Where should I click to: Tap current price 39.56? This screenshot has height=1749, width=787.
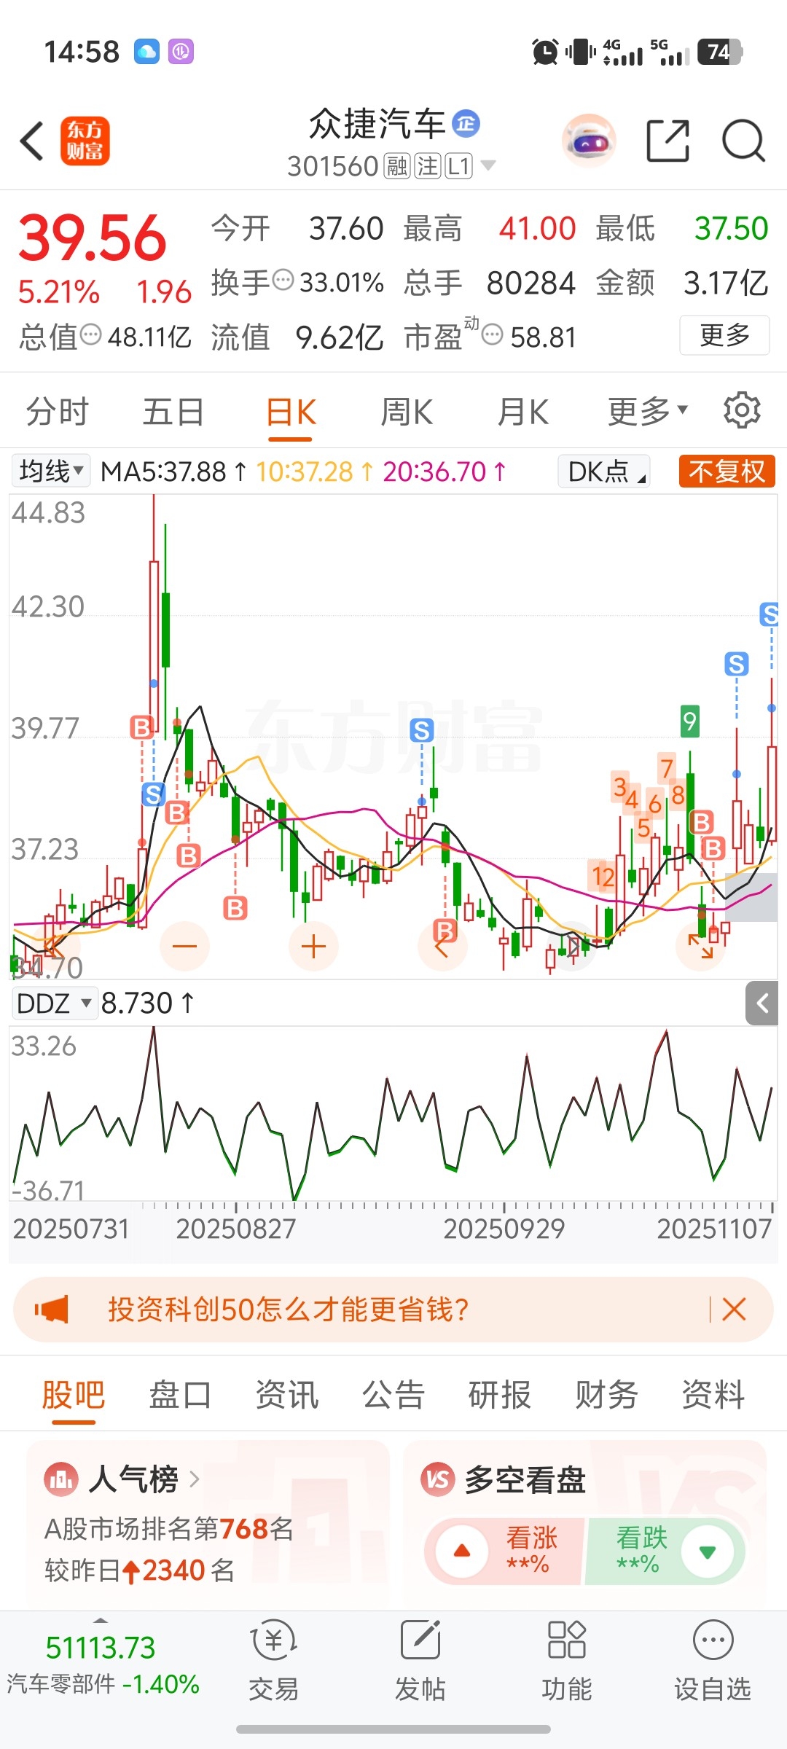(x=93, y=238)
